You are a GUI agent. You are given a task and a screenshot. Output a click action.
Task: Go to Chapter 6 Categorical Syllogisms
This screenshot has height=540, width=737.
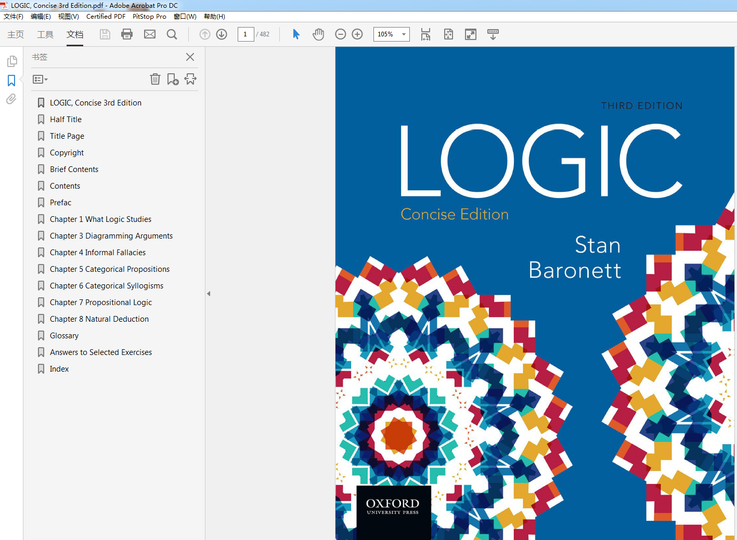coord(107,286)
